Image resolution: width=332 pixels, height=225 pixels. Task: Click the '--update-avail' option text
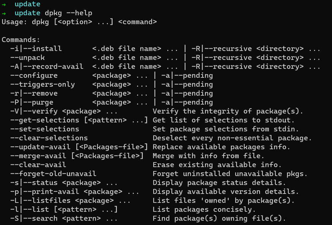[x=40, y=147]
